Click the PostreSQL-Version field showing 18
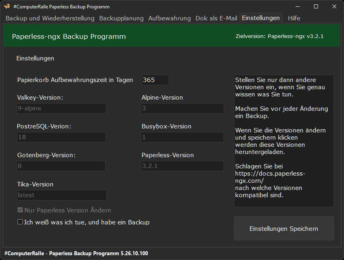 click(62, 137)
